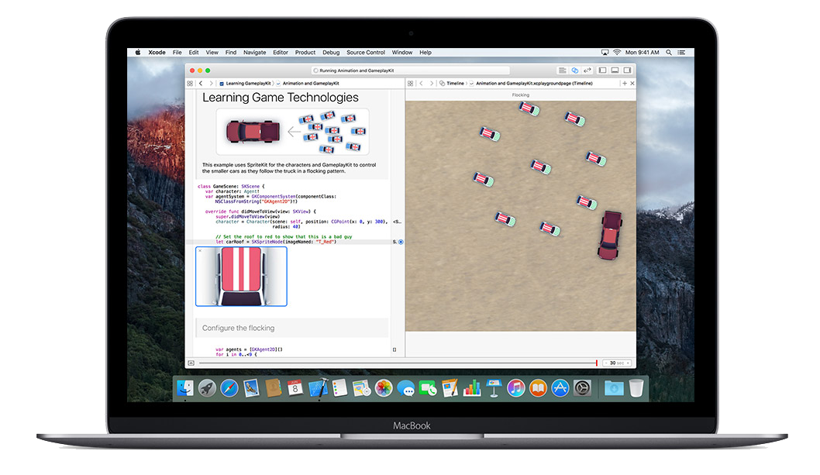Open Photos from the Dock
820x475 pixels.
384,388
